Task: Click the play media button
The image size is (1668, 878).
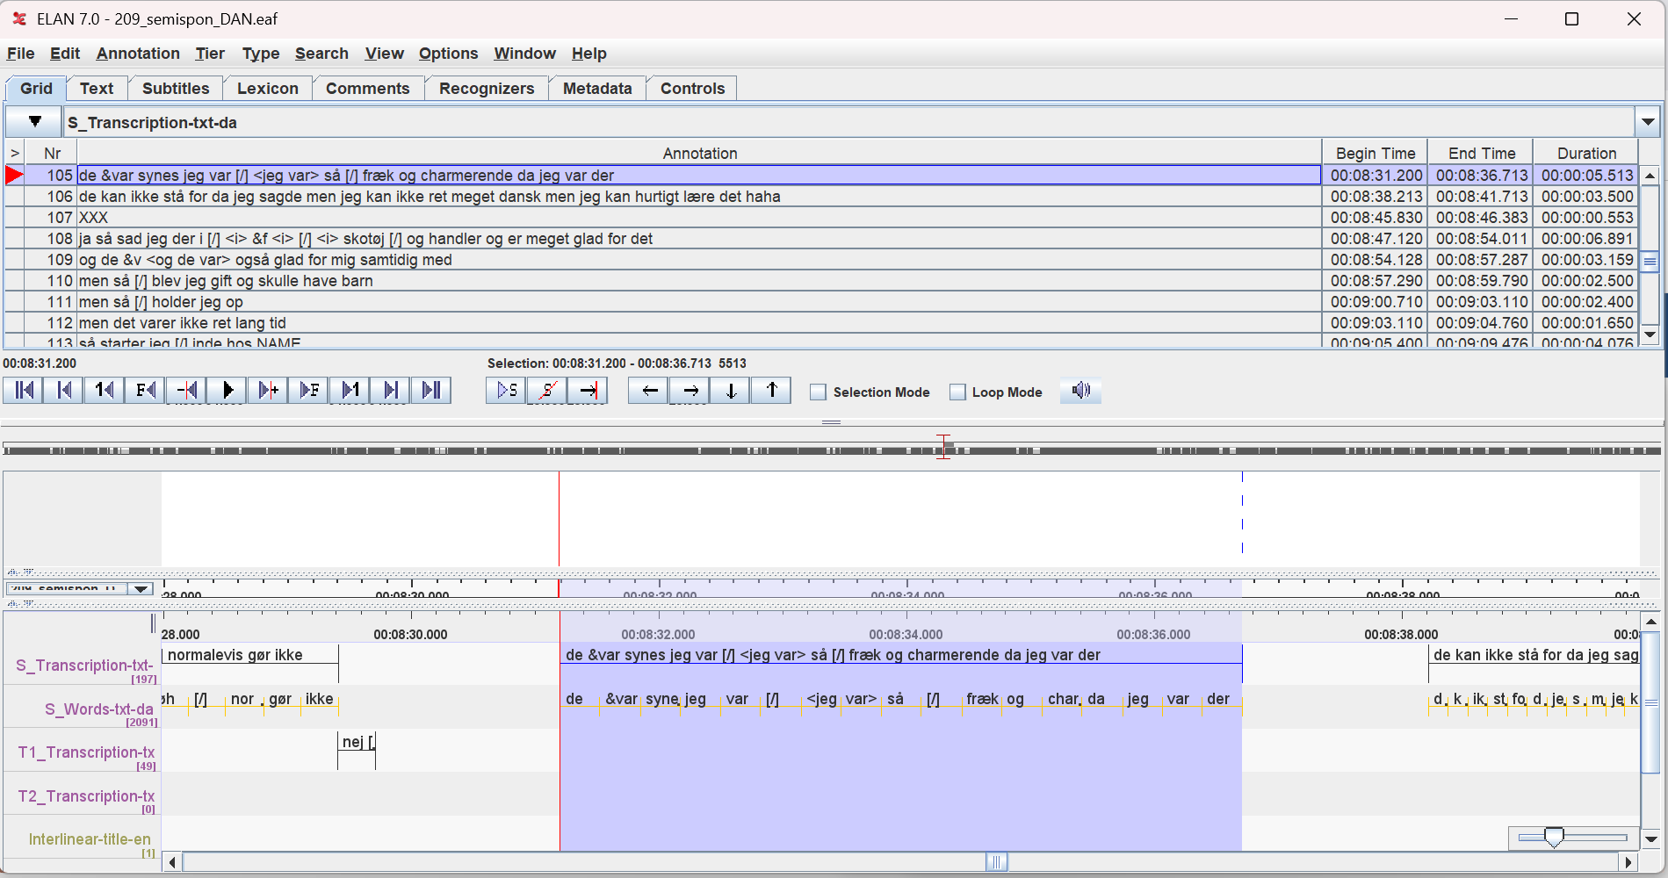Action: tap(227, 391)
